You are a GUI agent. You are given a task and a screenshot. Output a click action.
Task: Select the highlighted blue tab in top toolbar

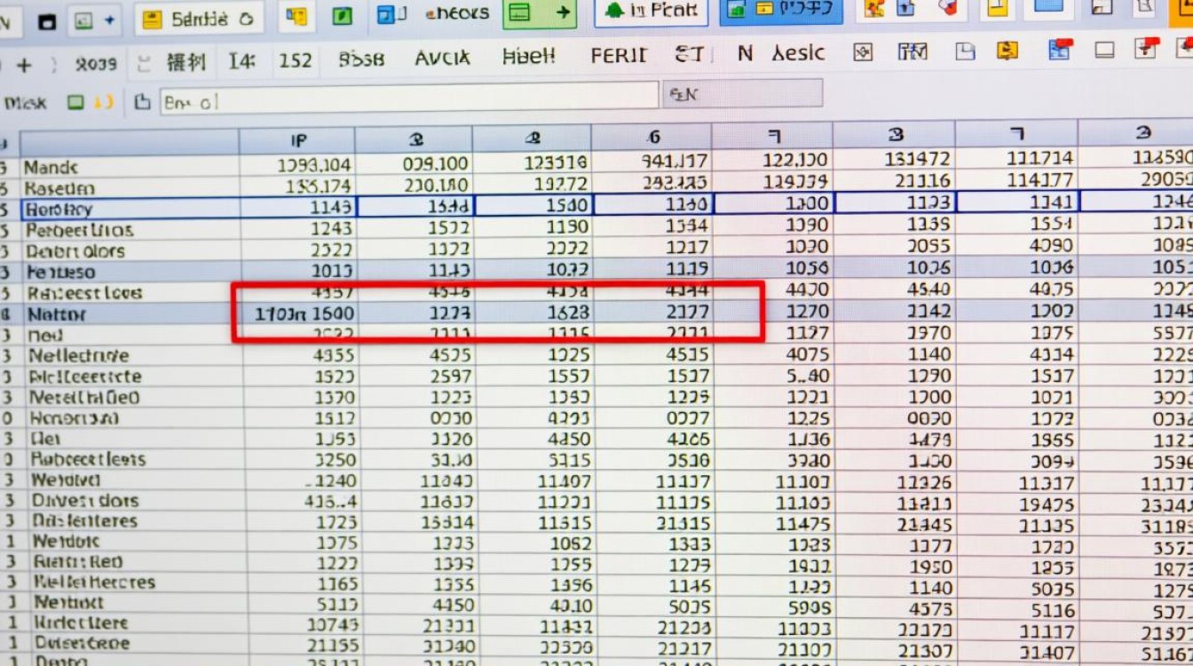pos(779,12)
